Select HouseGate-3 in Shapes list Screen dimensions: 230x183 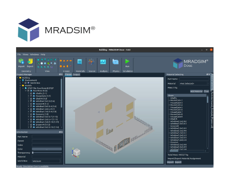pyautogui.click(x=176, y=103)
